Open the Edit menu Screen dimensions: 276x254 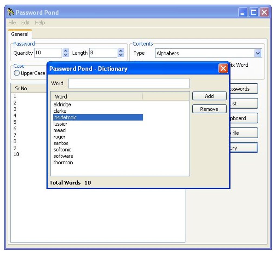(25, 22)
